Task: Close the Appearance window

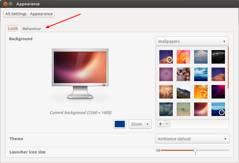Action: (x=5, y=4)
